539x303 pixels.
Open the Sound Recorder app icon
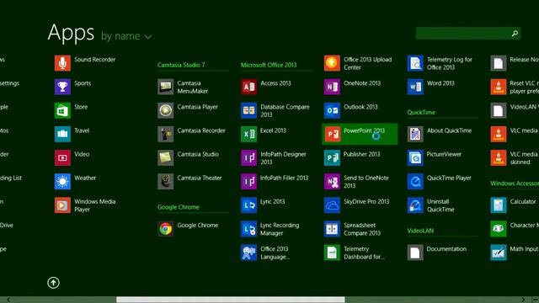(x=62, y=63)
